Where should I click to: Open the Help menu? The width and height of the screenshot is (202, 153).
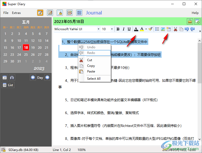(195, 13)
